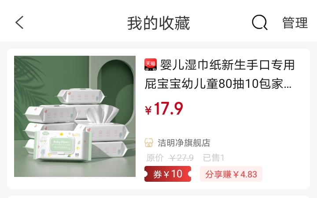Open the baby wipes product thumbnail
The width and height of the screenshot is (317, 198).
pyautogui.click(x=75, y=116)
